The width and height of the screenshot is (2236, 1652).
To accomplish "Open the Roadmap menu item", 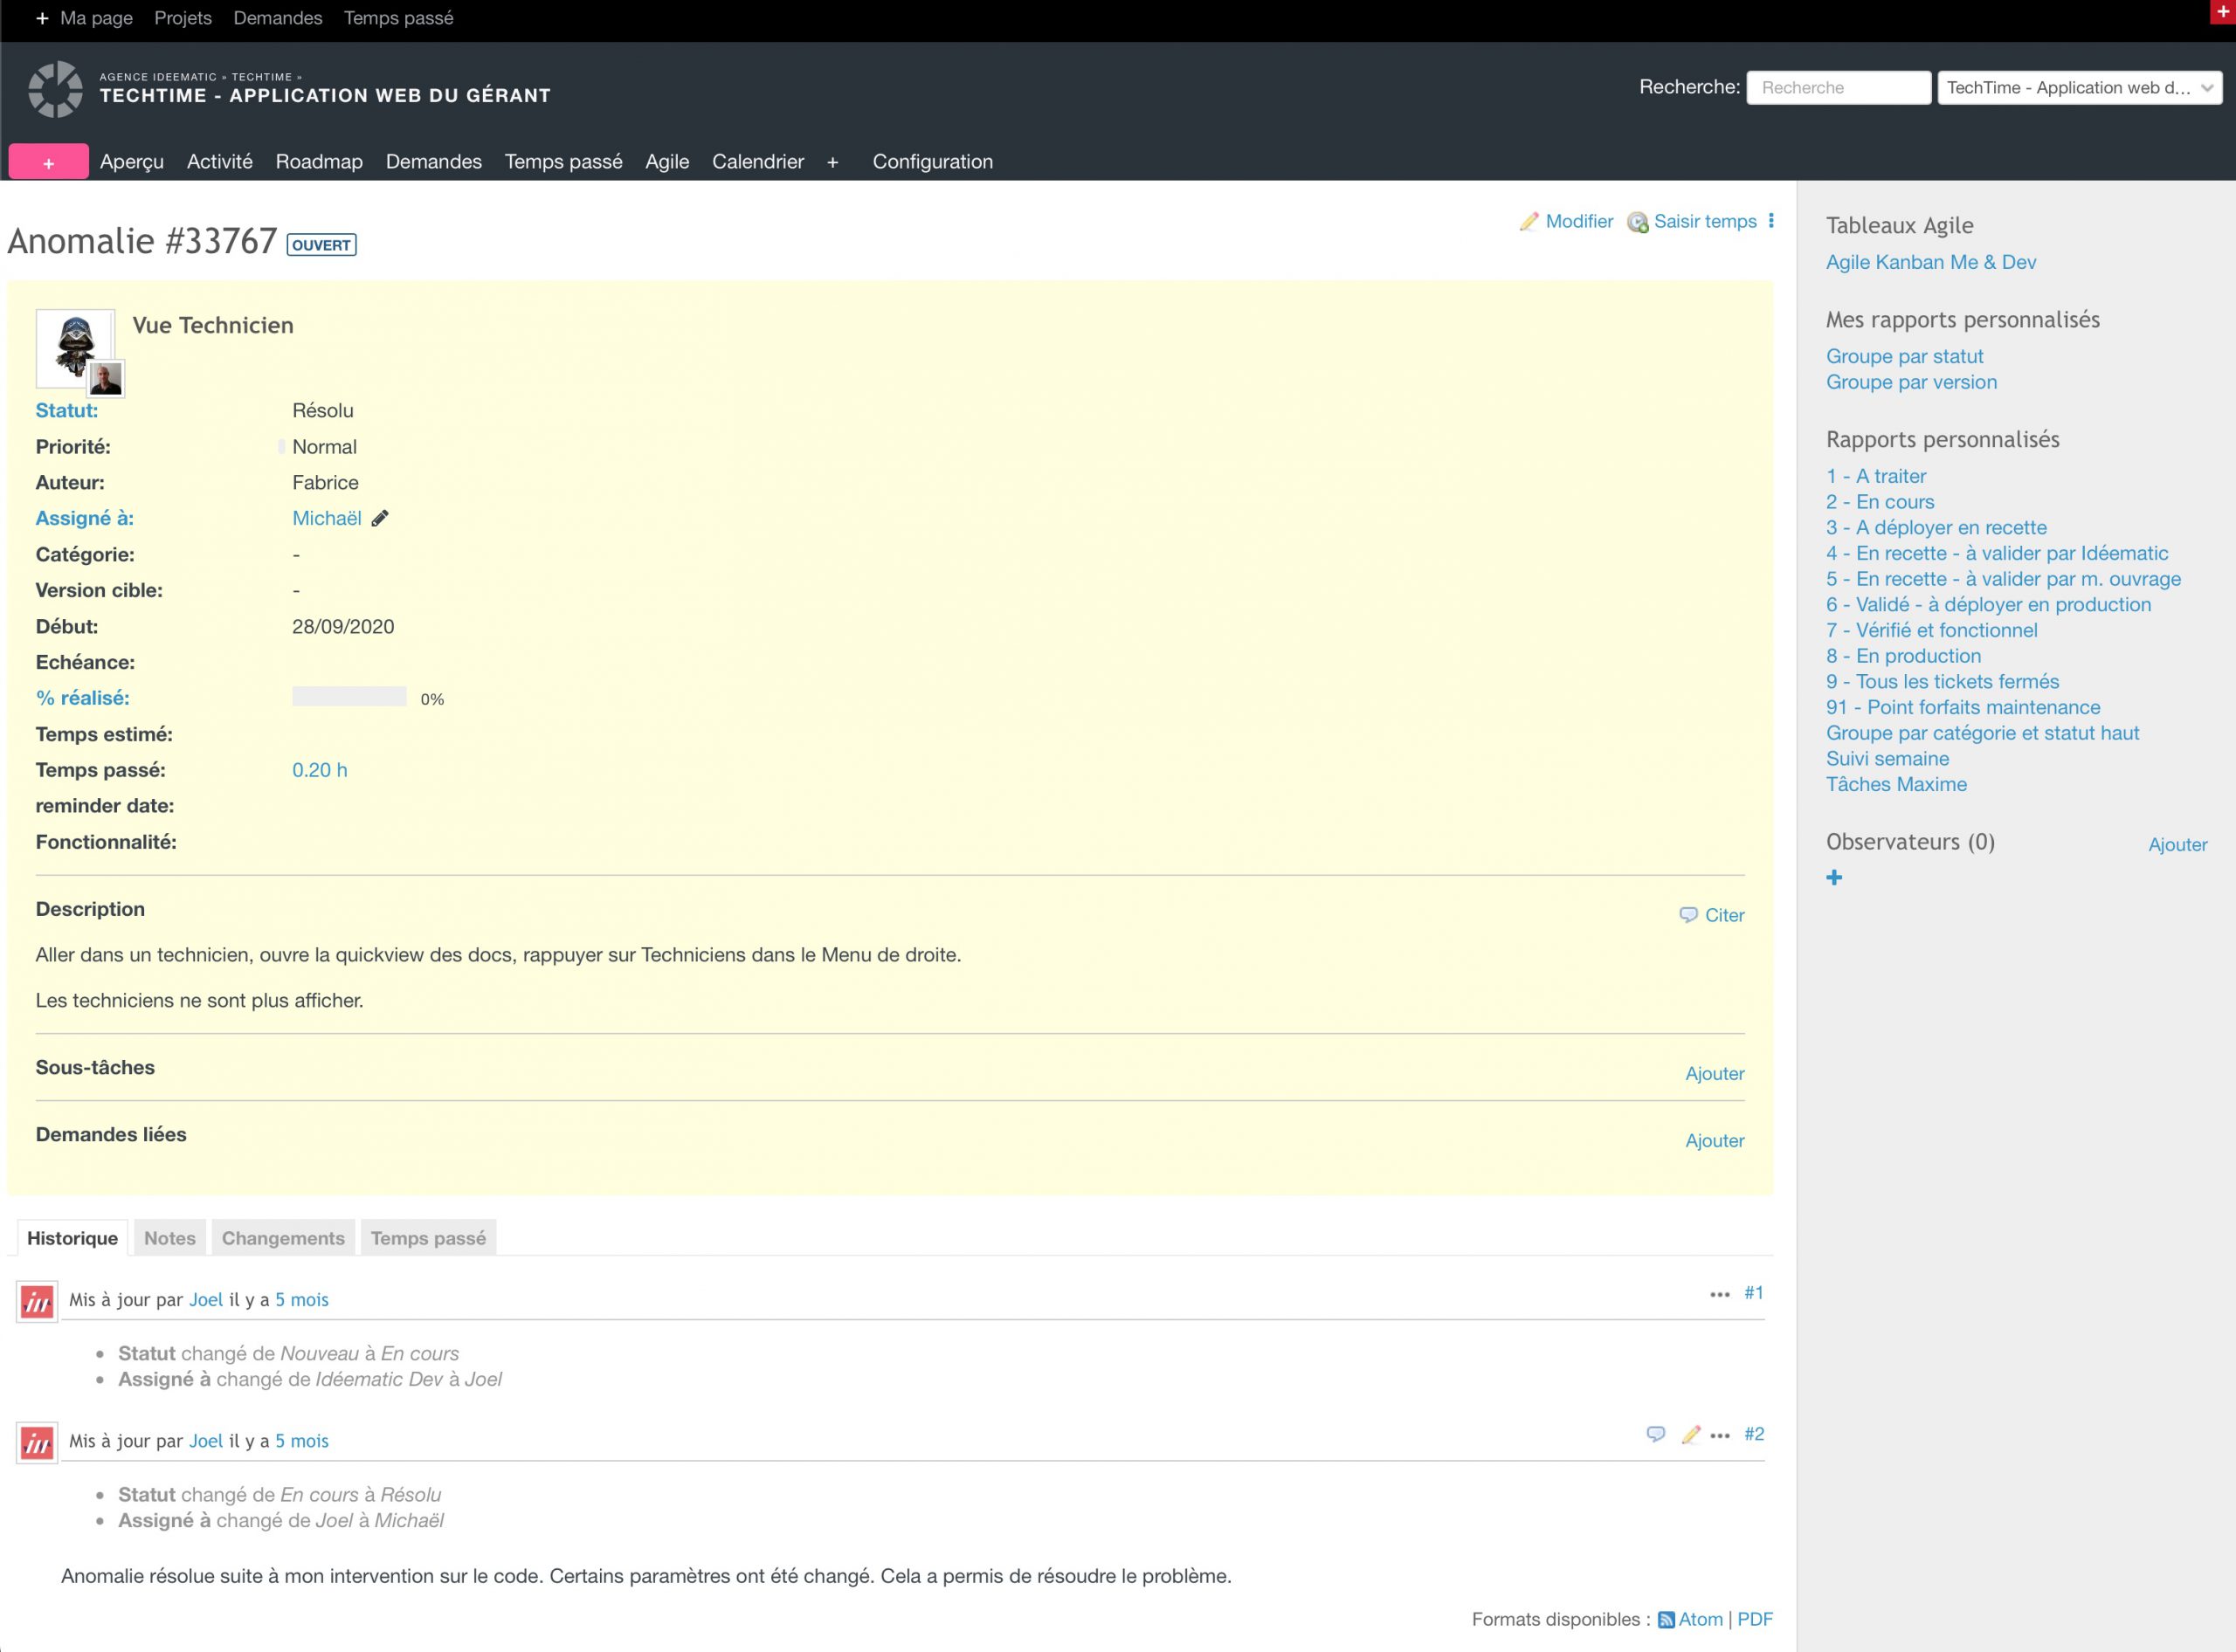I will click(320, 160).
